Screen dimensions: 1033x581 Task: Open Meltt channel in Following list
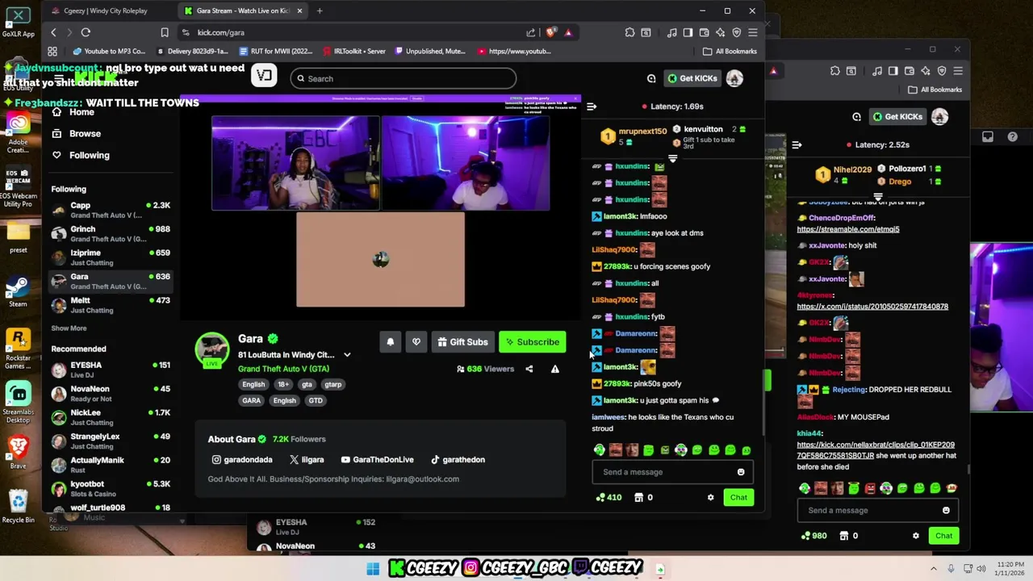[x=111, y=305]
